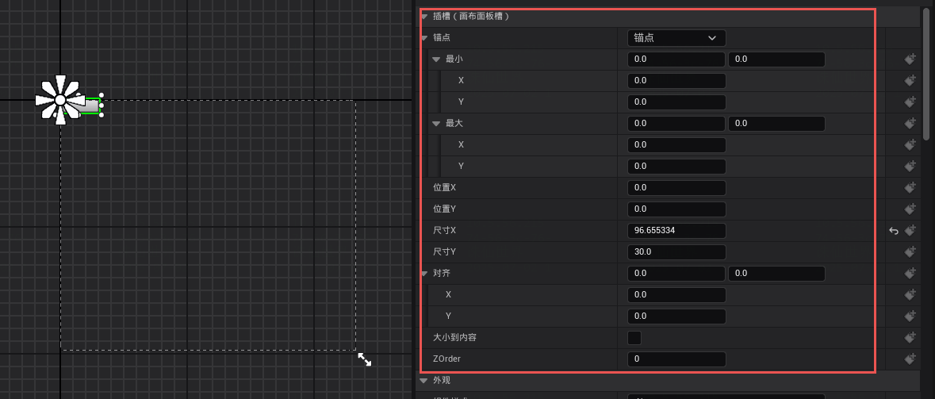Click the 位置Y label

(444, 209)
